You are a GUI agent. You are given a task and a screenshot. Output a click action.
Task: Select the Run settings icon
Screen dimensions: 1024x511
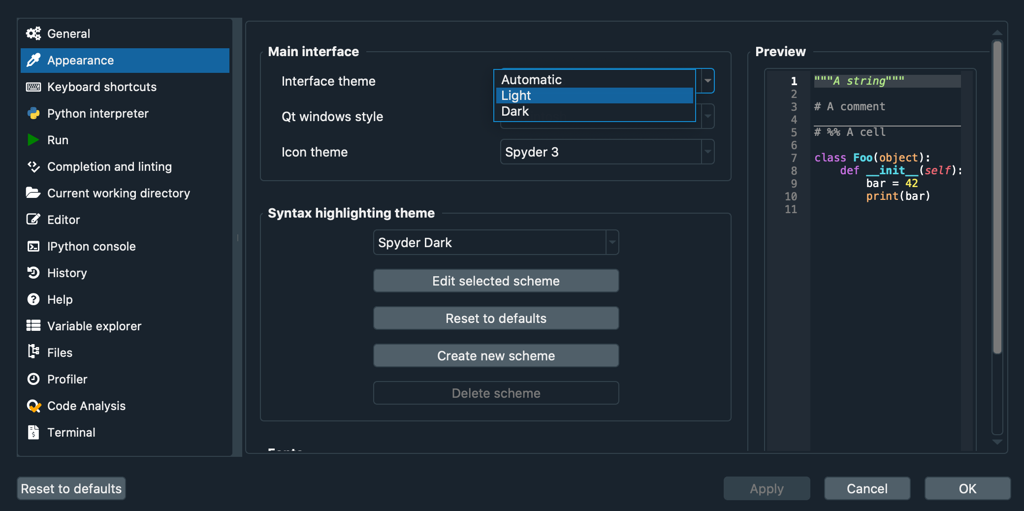pos(33,140)
